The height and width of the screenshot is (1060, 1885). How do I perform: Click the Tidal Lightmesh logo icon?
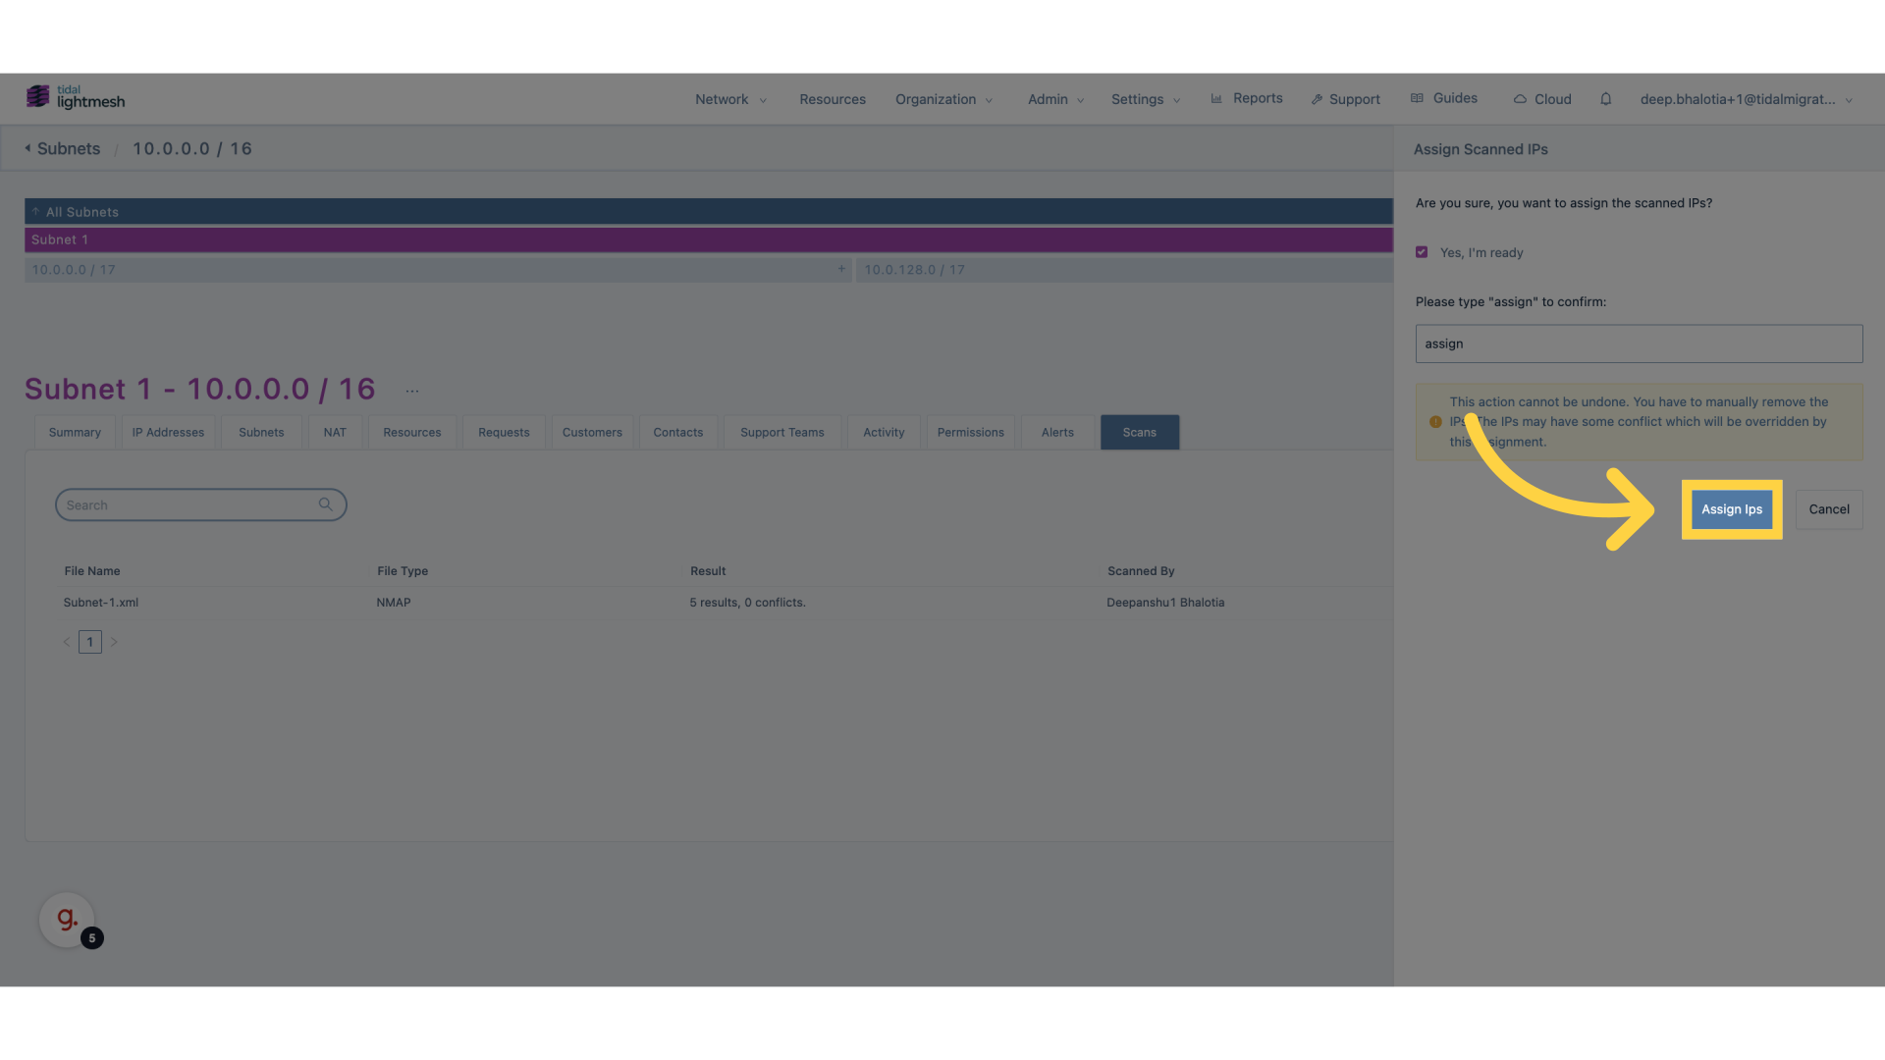(x=37, y=98)
